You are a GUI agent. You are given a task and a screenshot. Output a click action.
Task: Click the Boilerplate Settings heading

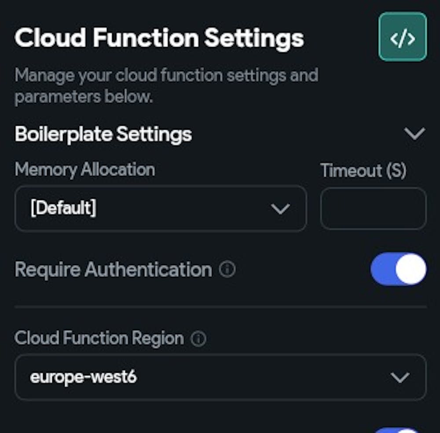click(x=103, y=134)
